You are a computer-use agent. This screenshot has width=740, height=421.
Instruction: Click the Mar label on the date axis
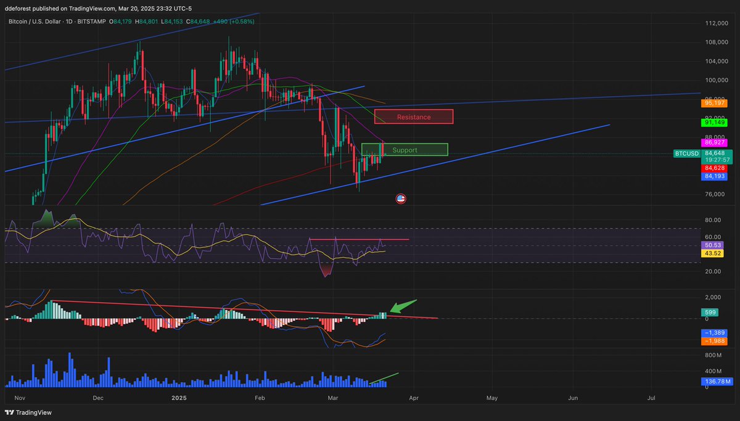click(x=332, y=398)
